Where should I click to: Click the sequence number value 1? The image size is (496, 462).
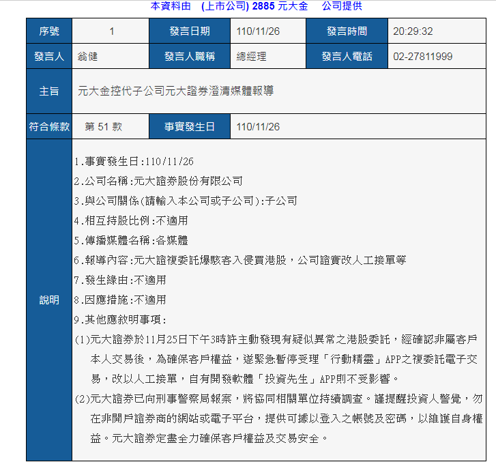coord(112,31)
